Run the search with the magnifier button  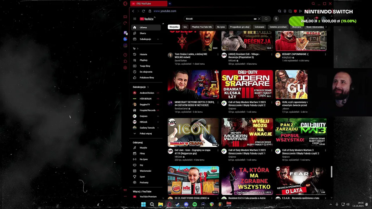tap(266, 19)
